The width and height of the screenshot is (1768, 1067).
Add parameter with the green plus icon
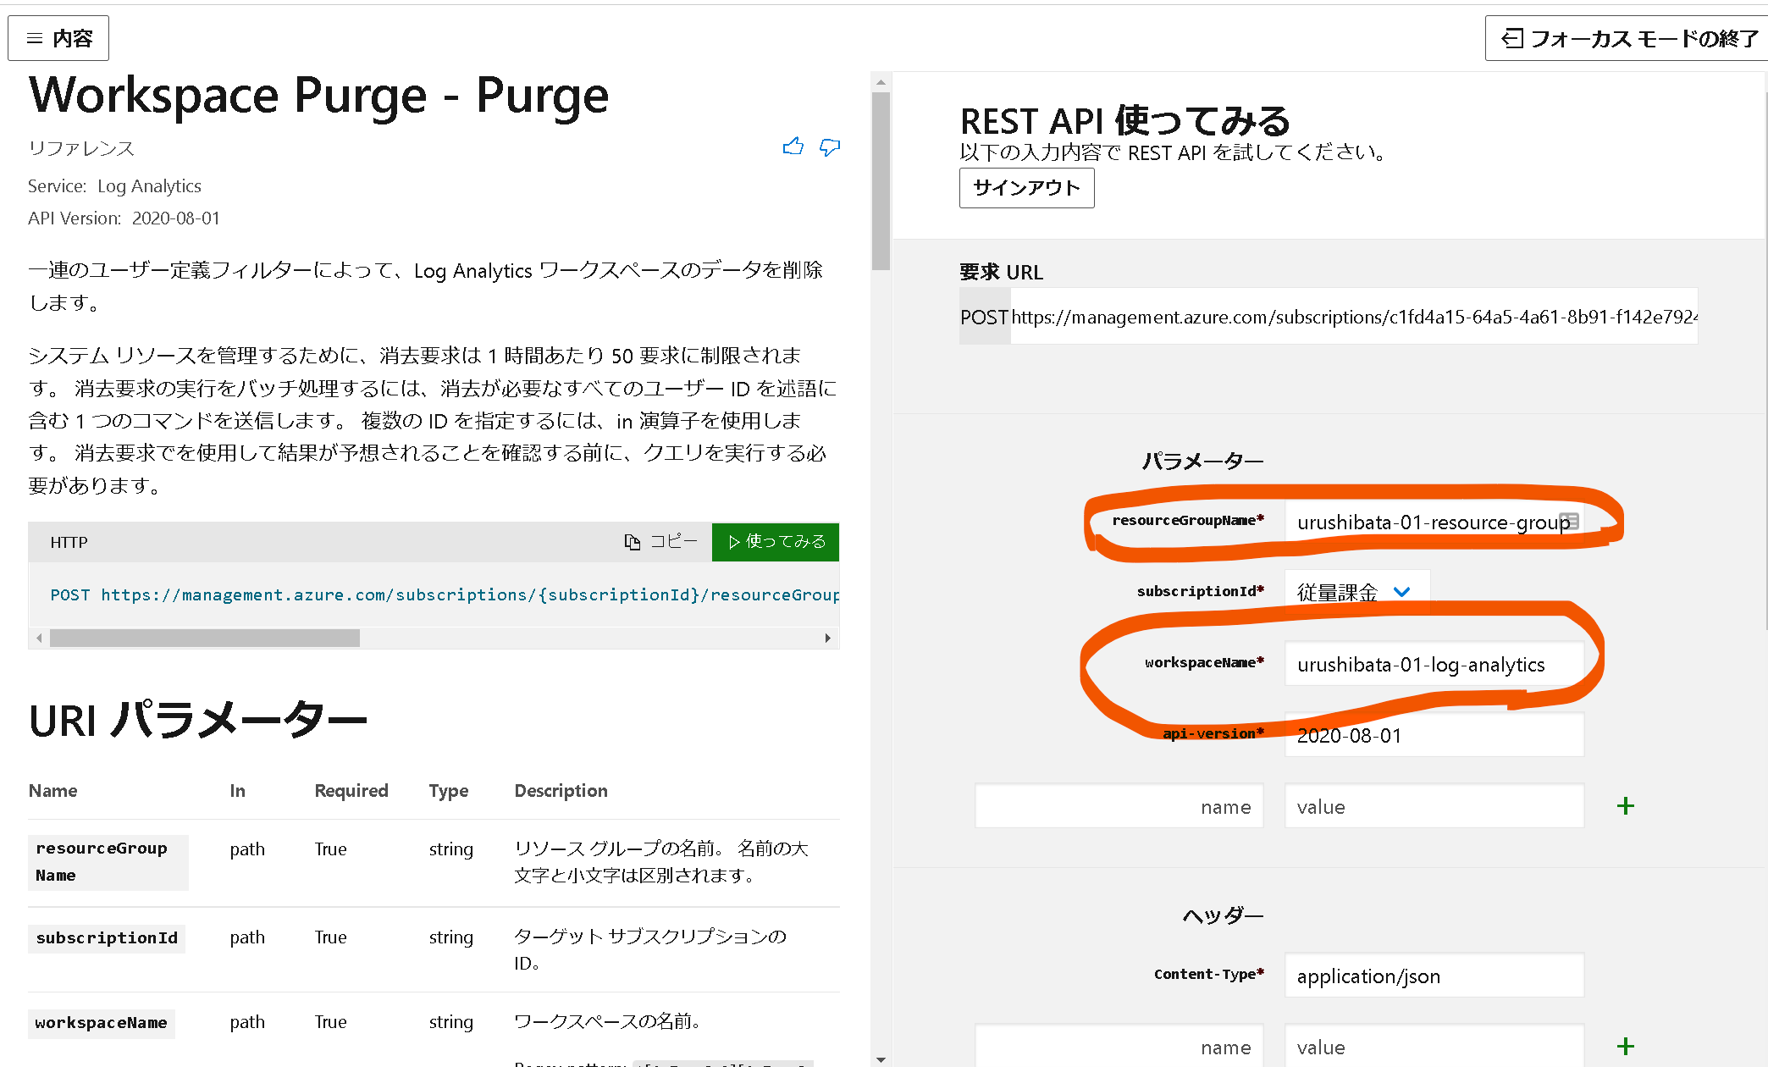(x=1625, y=806)
